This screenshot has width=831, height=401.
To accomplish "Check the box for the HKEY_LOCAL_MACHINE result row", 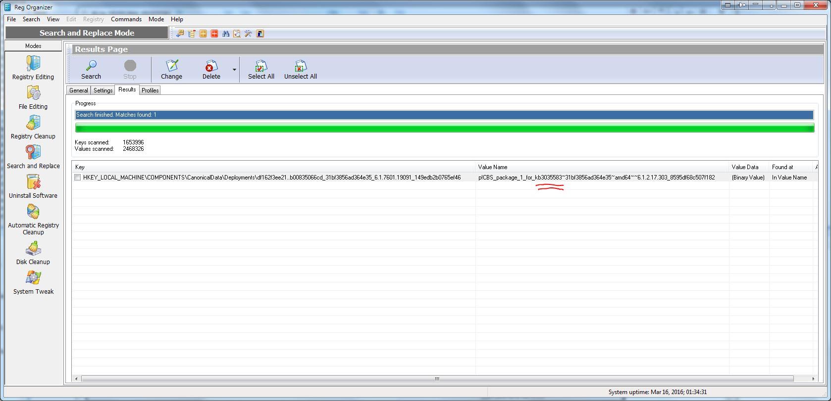I will 78,178.
